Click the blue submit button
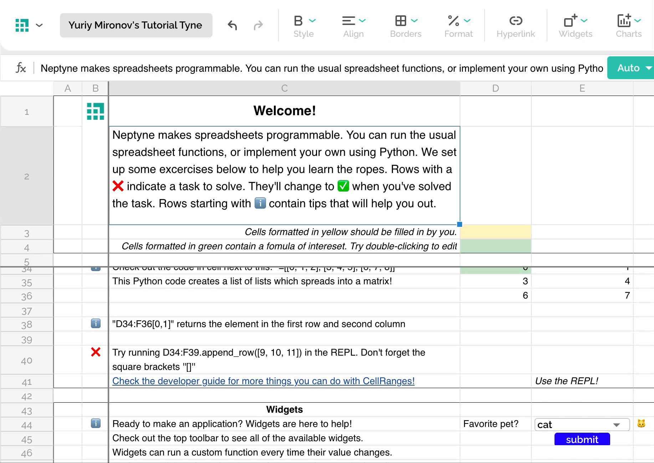 click(582, 439)
